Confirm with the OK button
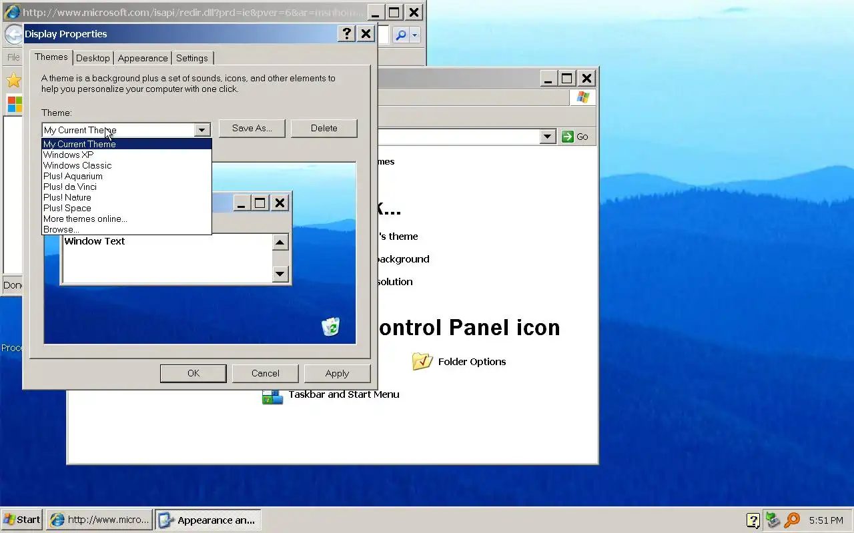Screen dimensions: 854x533 pyautogui.click(x=193, y=373)
